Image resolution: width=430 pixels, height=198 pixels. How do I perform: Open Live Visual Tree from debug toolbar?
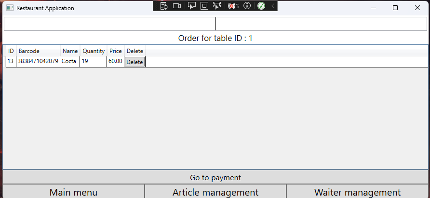coord(164,6)
